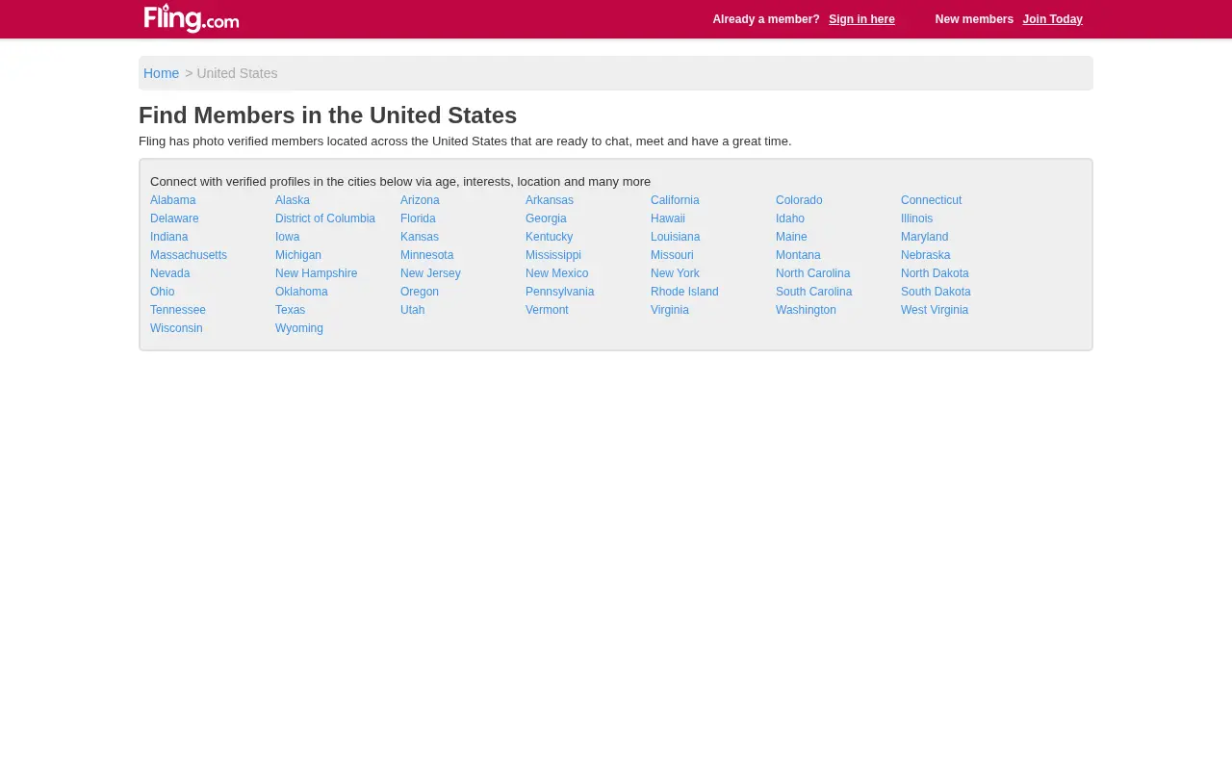Go to Home in the breadcrumb
The image size is (1232, 770).
click(x=161, y=73)
